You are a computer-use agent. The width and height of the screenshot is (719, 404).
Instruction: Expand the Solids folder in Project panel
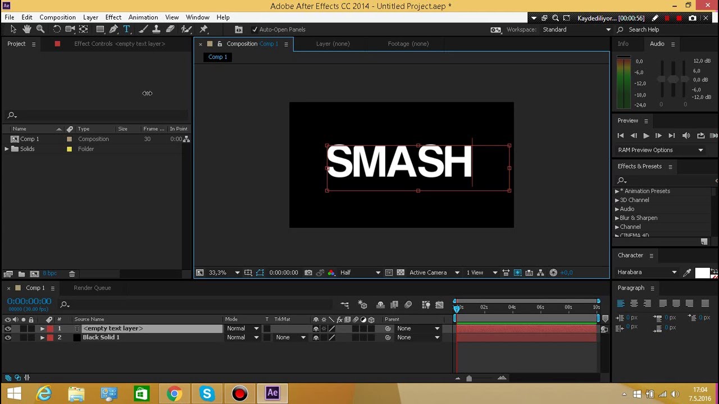coord(7,149)
